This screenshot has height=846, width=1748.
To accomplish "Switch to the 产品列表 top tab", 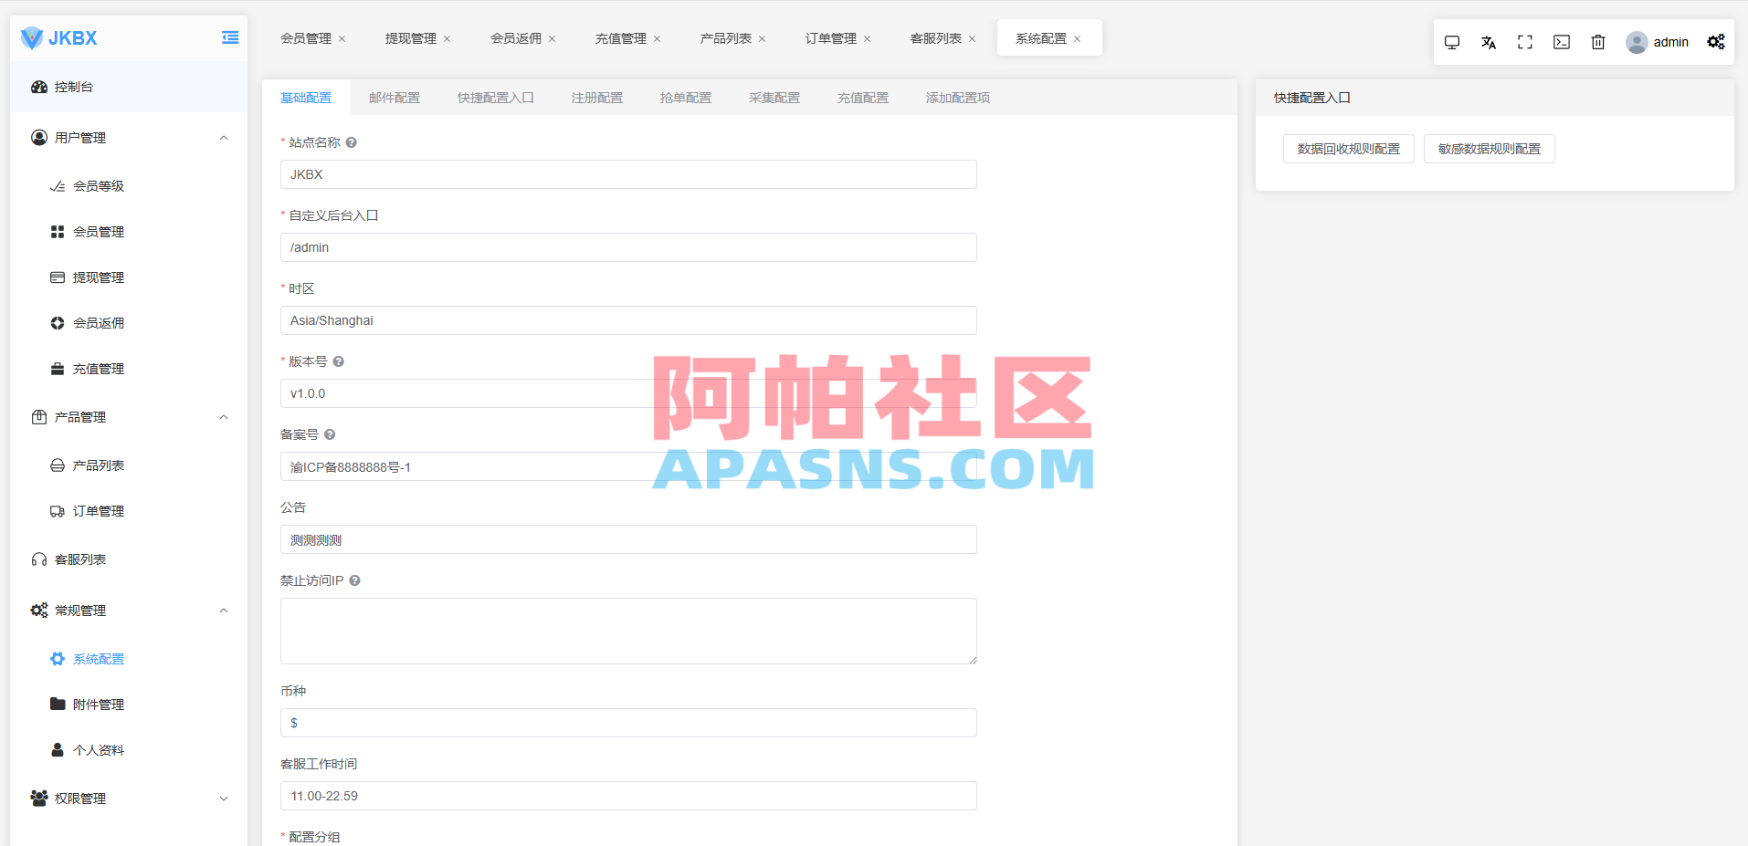I will pyautogui.click(x=726, y=38).
